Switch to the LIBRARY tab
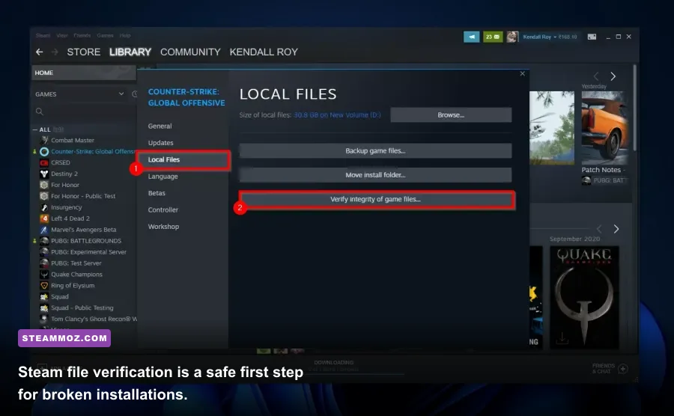674x416 pixels. pos(130,52)
